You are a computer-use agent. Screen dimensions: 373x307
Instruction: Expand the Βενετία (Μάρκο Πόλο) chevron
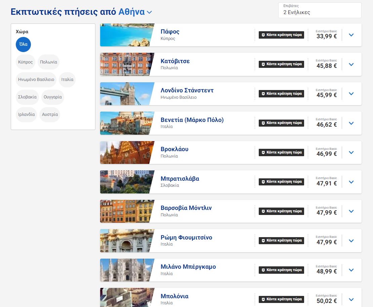[351, 123]
